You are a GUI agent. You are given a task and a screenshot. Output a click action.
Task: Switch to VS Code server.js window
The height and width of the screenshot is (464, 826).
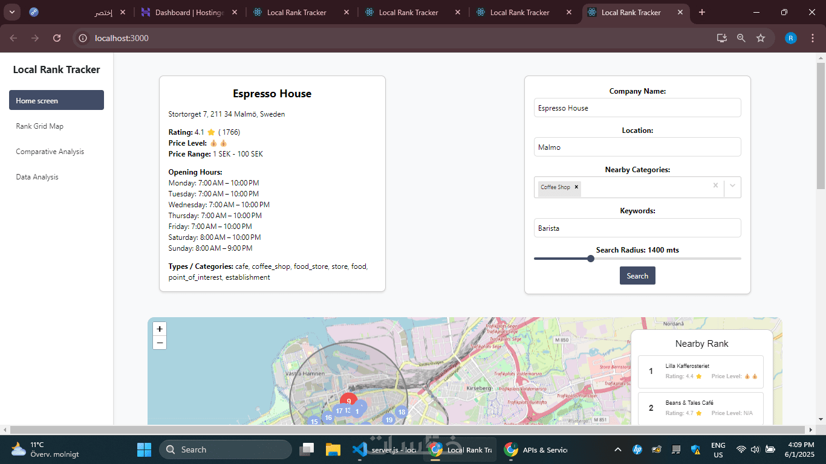point(385,449)
